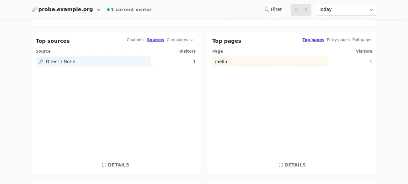Open the 1 current visitor realtime view

click(x=129, y=10)
